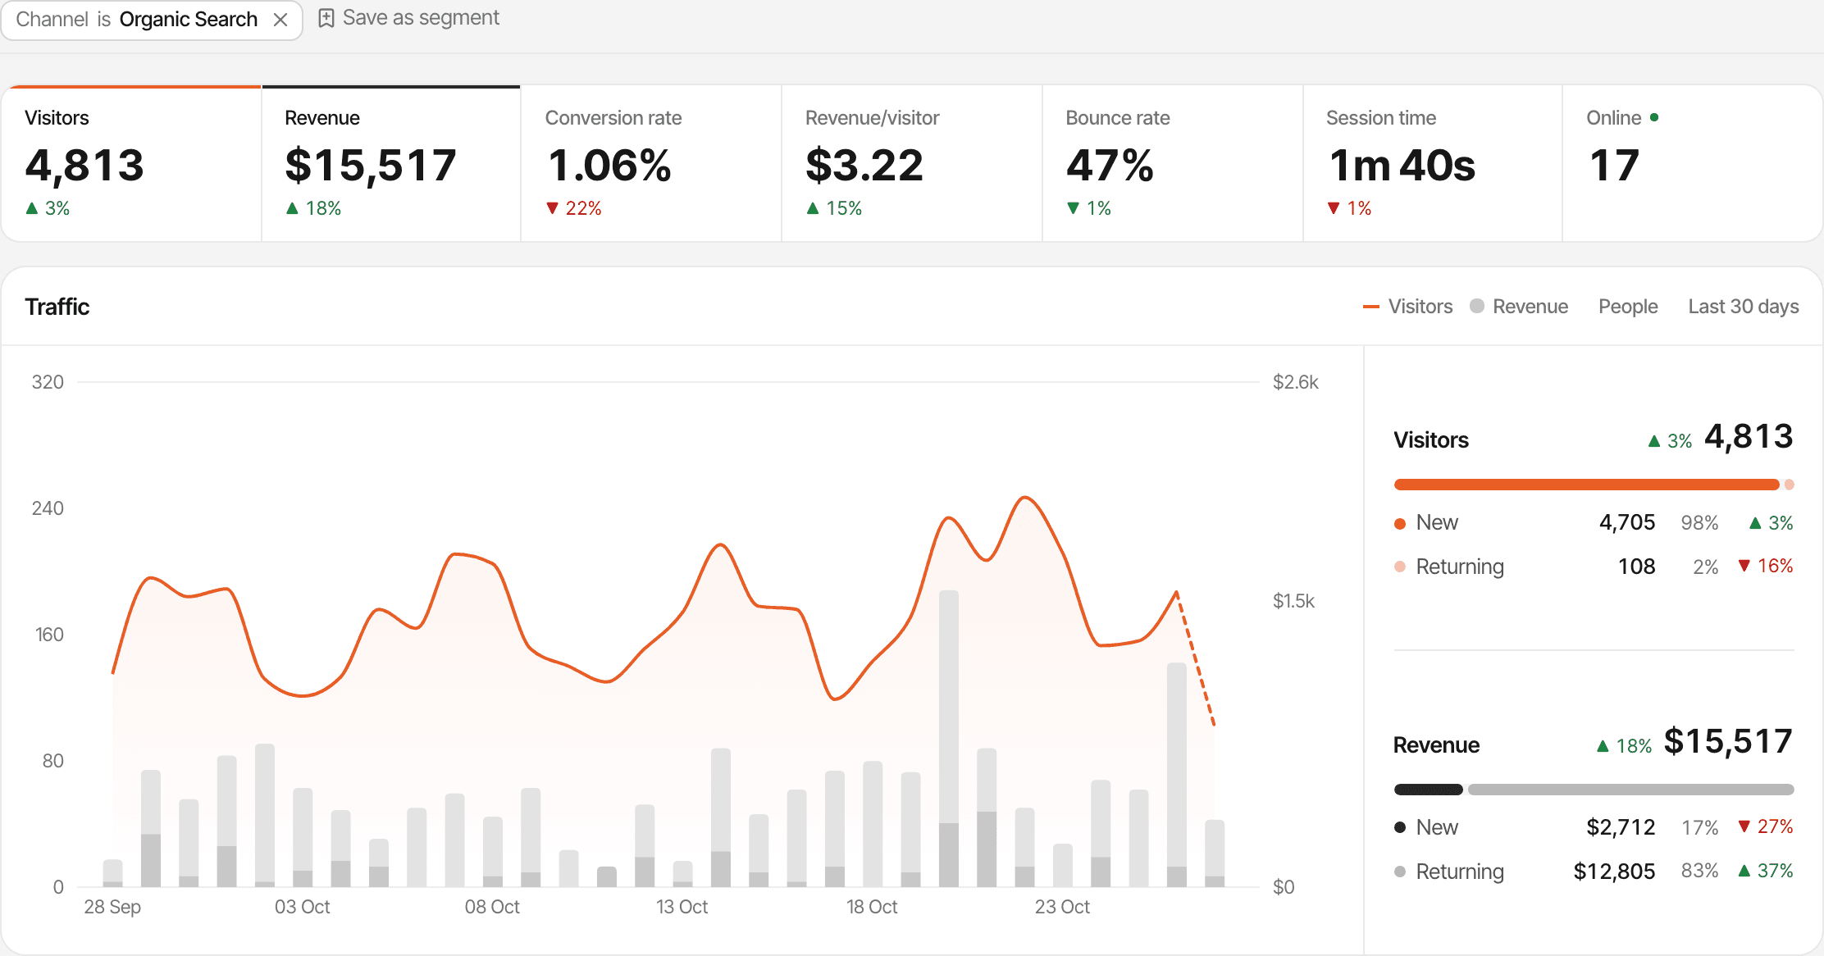
Task: Open the People view option
Action: tap(1628, 307)
